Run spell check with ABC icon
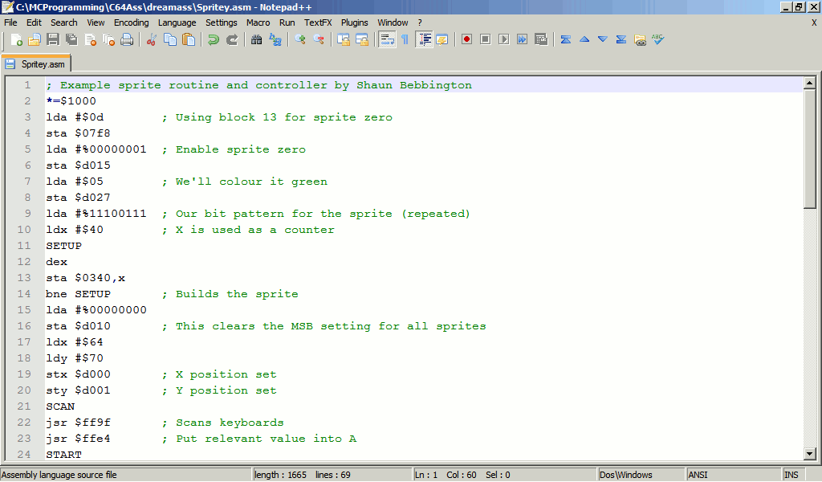 tap(658, 39)
